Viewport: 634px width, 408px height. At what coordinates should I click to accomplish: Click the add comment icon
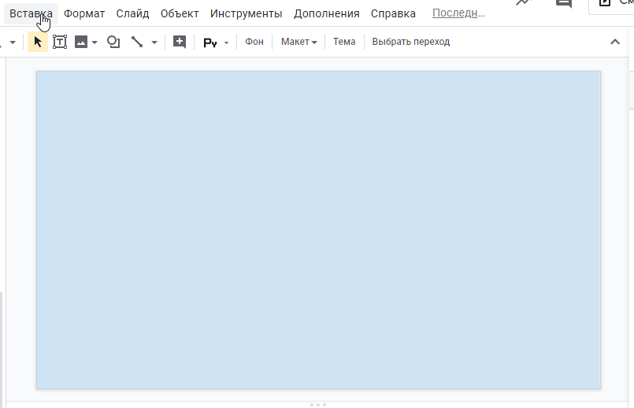tap(180, 42)
